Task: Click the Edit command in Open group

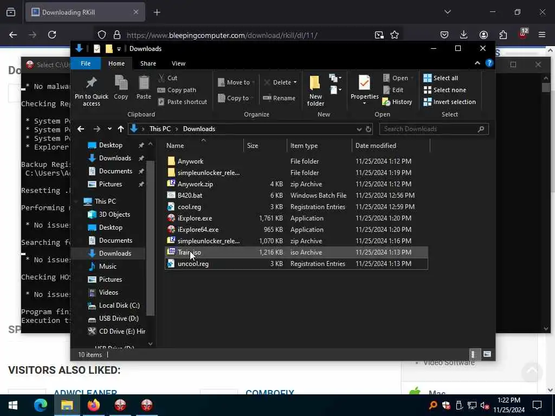Action: (393, 90)
